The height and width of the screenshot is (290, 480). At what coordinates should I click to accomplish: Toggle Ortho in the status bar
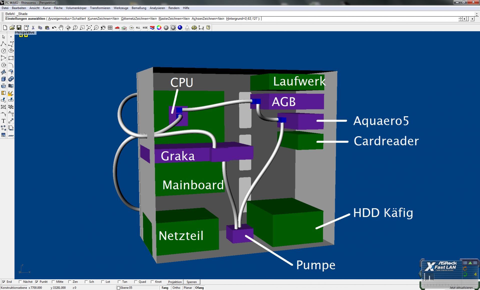[176, 288]
